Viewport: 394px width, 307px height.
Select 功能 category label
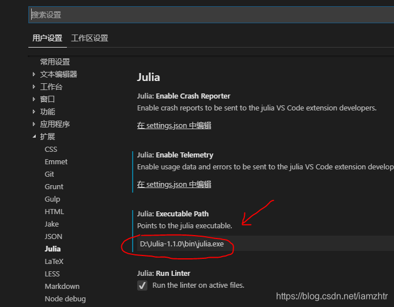pos(48,112)
